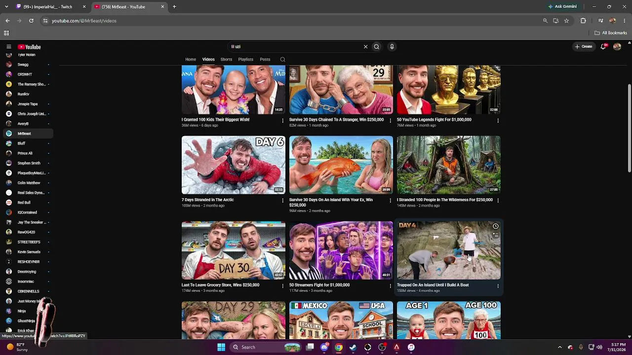Open the Chrome three-dot menu

(625, 21)
